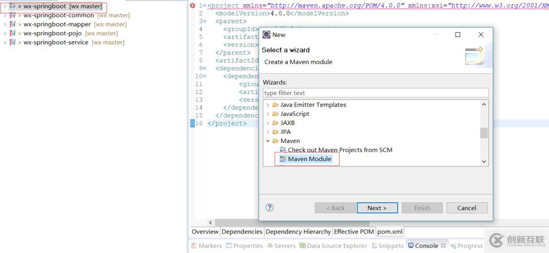549x253 pixels.
Task: Click line 16 closing project tag
Action: click(x=227, y=123)
